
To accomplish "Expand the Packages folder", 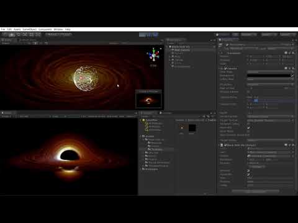I will (141, 169).
